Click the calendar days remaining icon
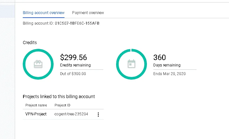The image size is (229, 139). [x=131, y=64]
